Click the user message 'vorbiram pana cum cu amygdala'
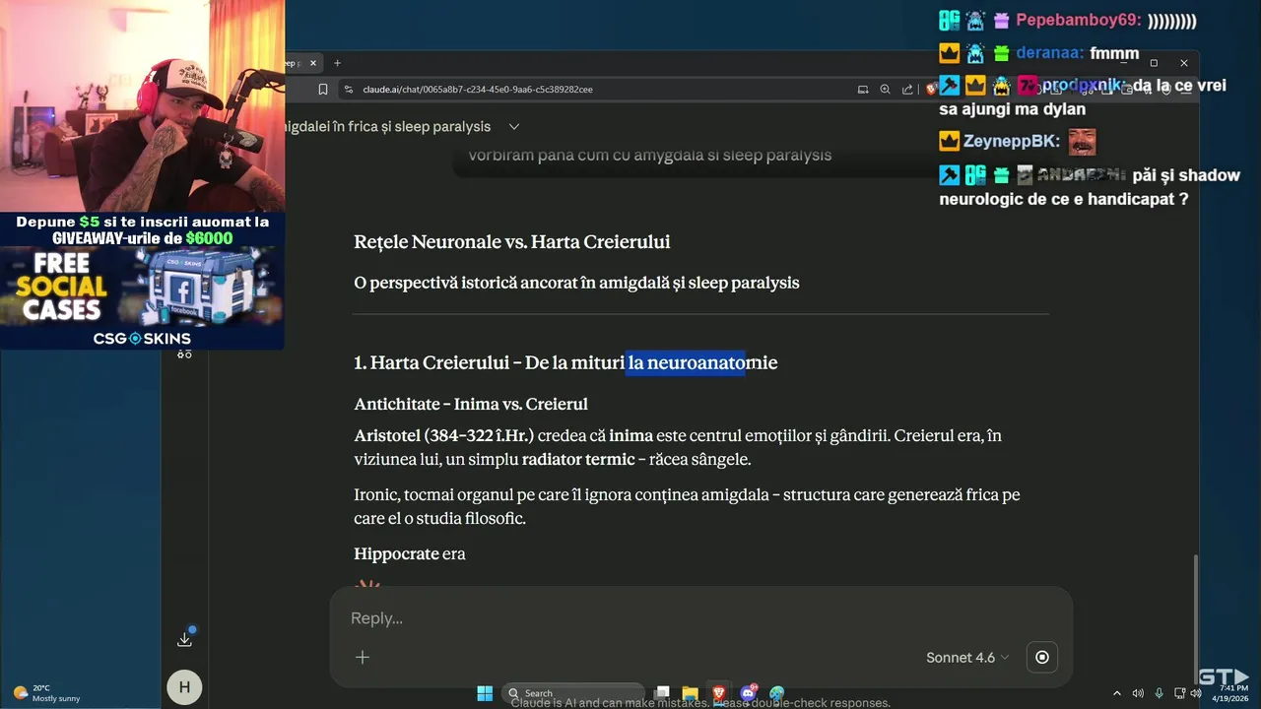1261x709 pixels. click(650, 156)
